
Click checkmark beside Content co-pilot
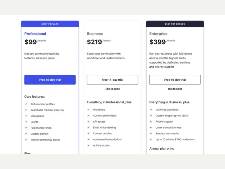88,133
